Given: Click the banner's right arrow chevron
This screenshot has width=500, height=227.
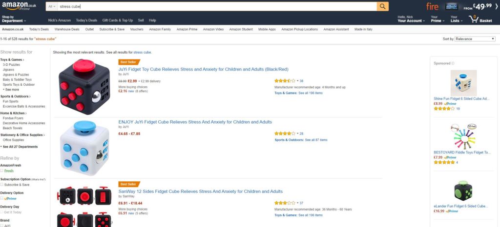Looking at the screenshot, I should point(497,6).
